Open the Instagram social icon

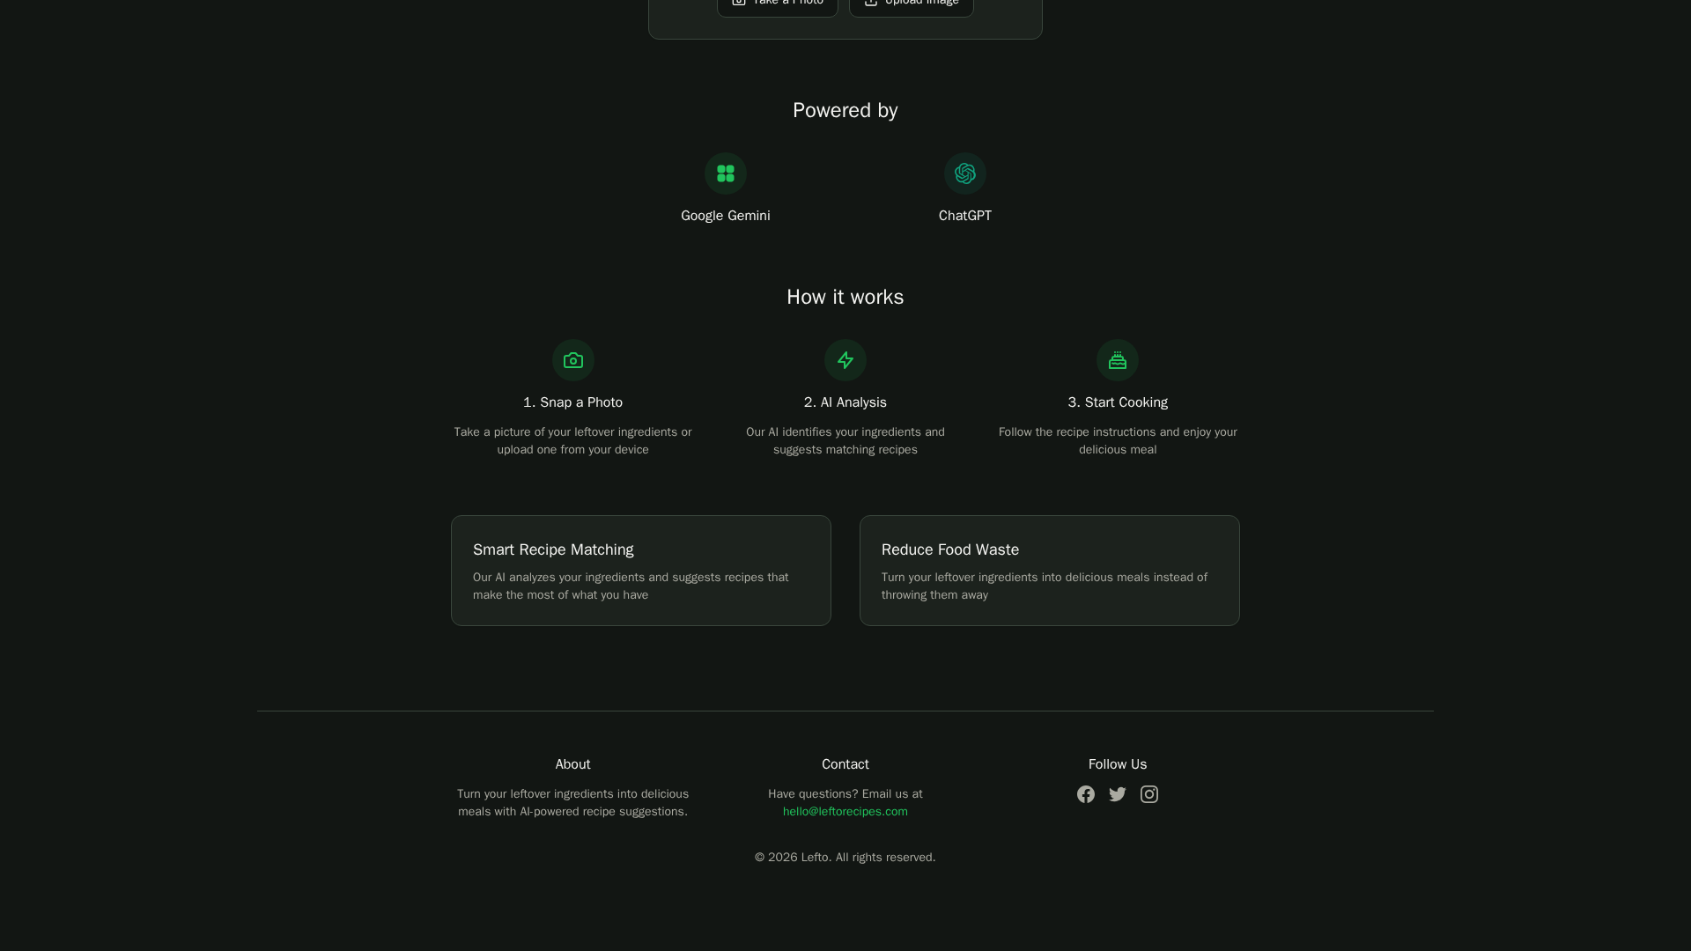pos(1148,794)
